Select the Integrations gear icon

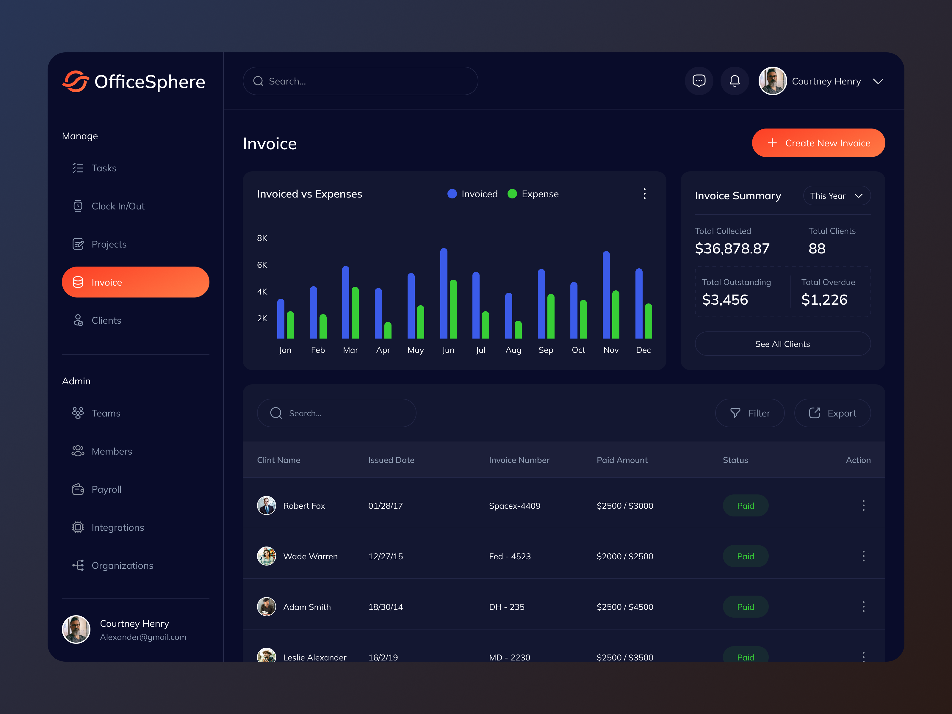pyautogui.click(x=78, y=527)
